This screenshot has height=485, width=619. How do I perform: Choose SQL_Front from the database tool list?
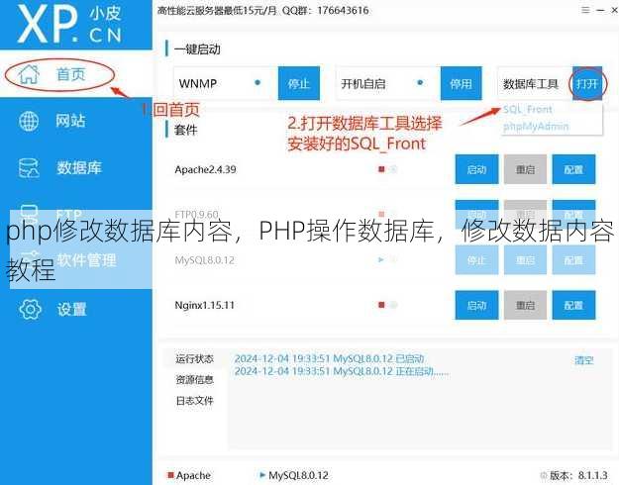coord(528,109)
